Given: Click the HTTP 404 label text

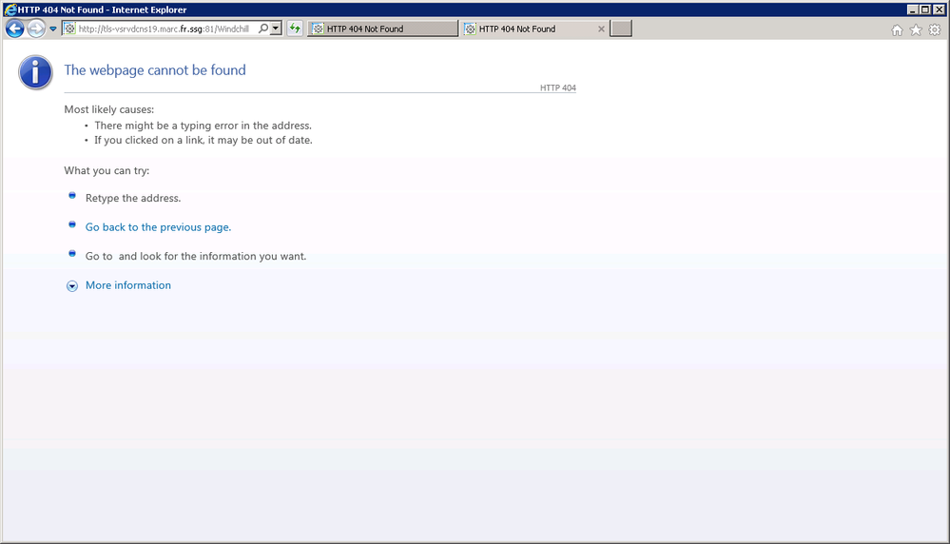Looking at the screenshot, I should click(558, 87).
